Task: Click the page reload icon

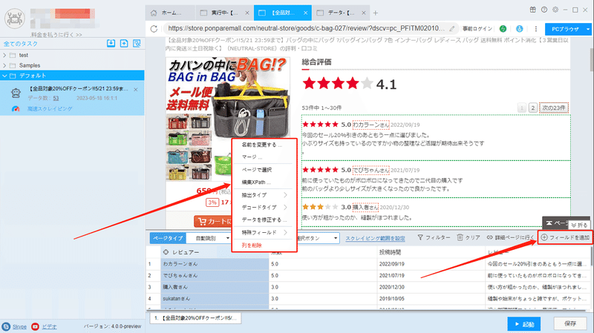Action: pos(154,29)
